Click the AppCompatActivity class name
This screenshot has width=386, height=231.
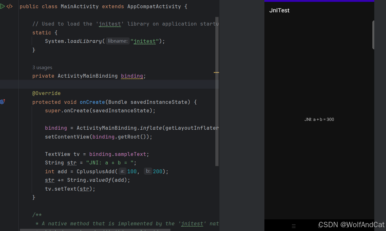pos(154,6)
